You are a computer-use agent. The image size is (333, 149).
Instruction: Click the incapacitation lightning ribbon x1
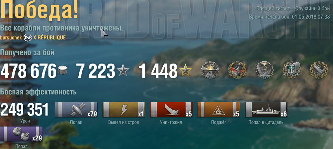(x=124, y=110)
